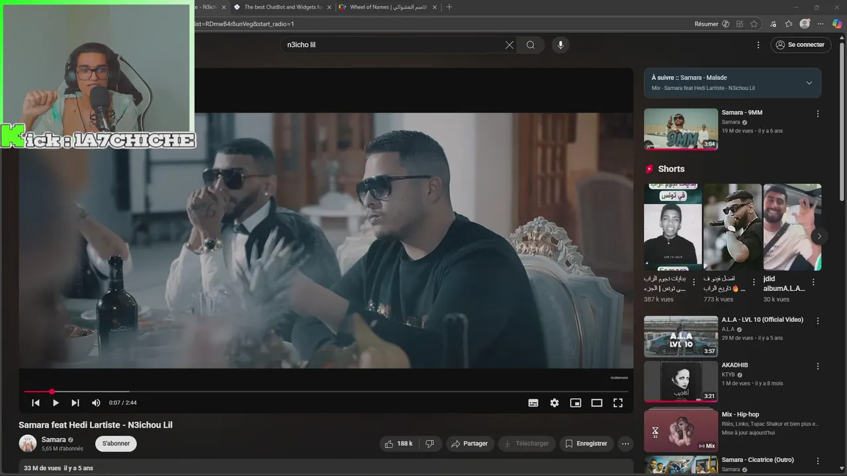Start voice search with the microphone
The image size is (847, 476).
click(560, 45)
